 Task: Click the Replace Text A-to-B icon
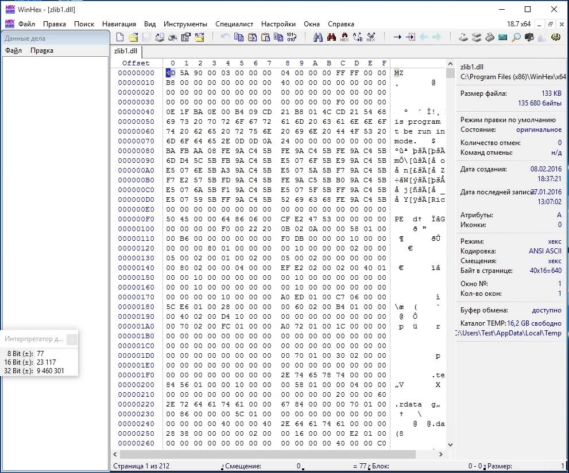click(358, 37)
